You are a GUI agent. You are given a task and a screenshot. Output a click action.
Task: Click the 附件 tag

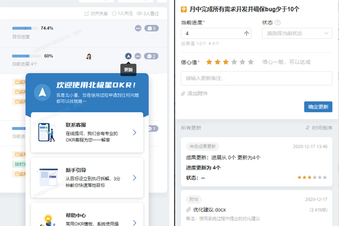coord(194,199)
